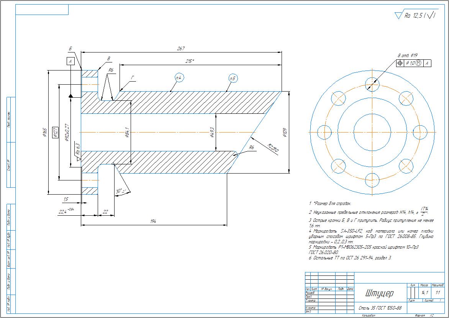Select the flange diameter ø165
449x318 pixels.
click(44, 132)
